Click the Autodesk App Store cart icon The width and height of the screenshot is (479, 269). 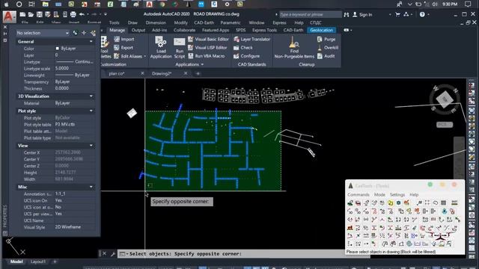pyautogui.click(x=397, y=14)
